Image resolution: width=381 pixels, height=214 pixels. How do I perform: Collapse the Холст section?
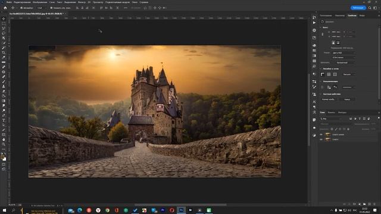coord(320,27)
